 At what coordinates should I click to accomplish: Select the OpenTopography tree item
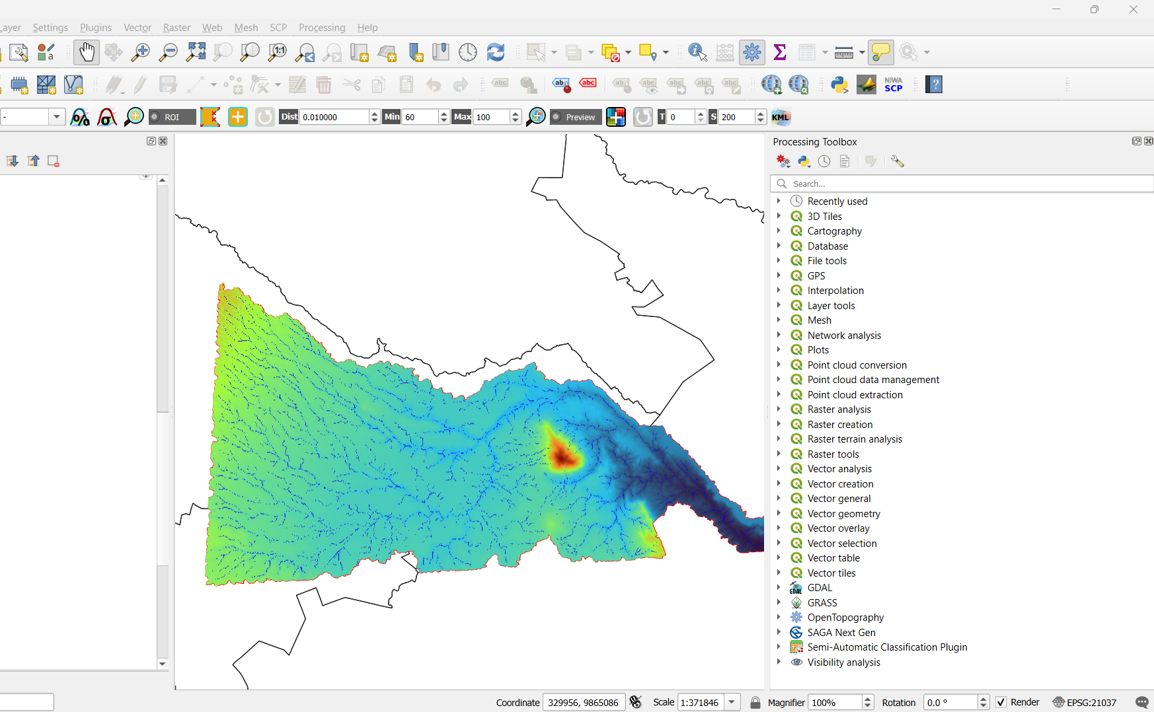[x=845, y=618]
